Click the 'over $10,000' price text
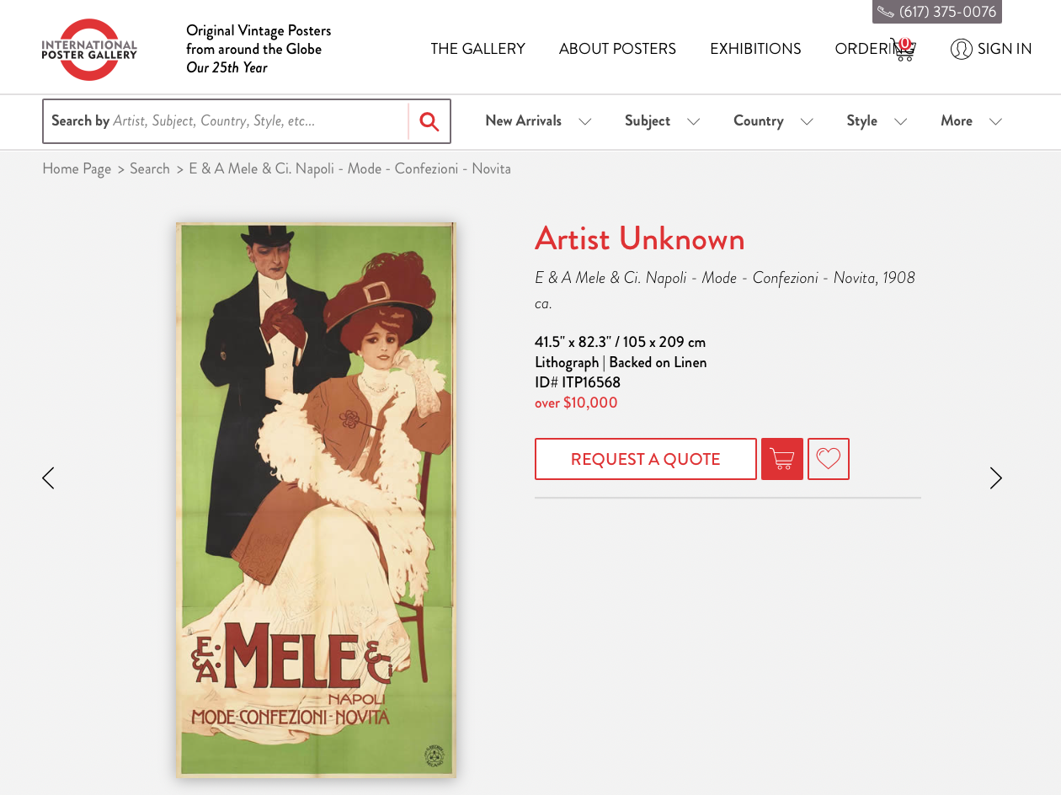 [x=576, y=403]
